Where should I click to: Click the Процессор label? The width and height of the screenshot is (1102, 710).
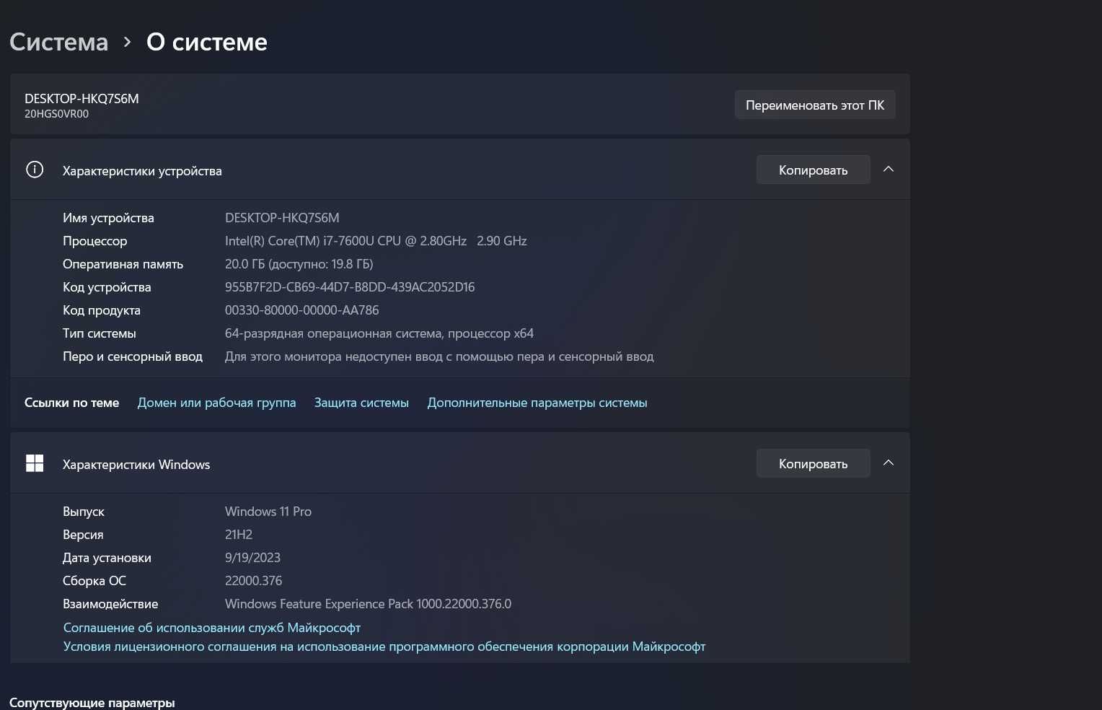coord(94,241)
